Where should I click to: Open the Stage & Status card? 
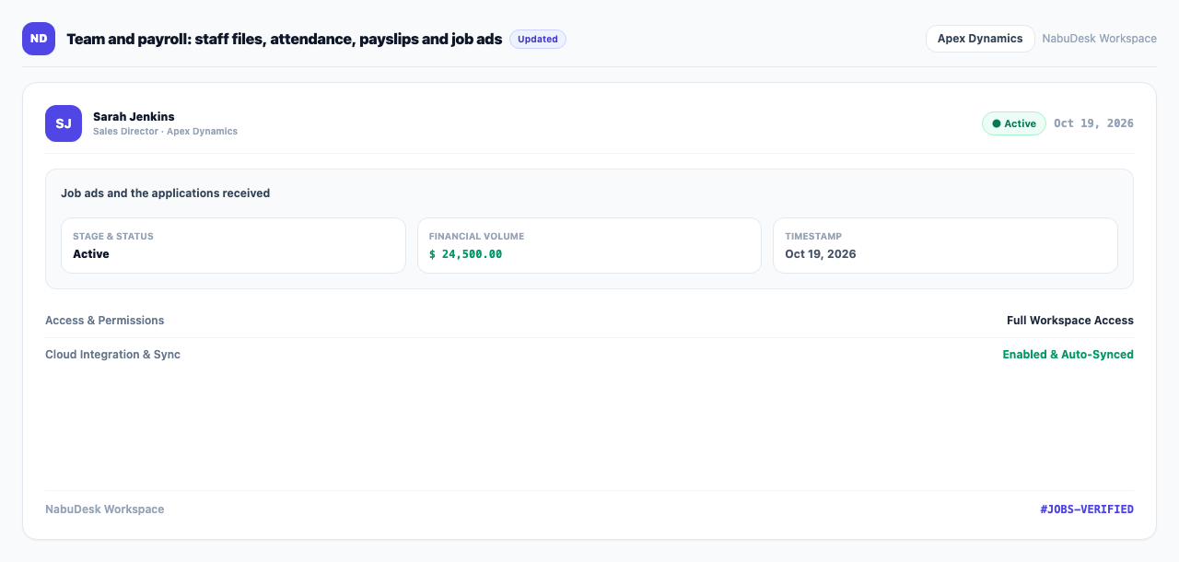pos(233,245)
